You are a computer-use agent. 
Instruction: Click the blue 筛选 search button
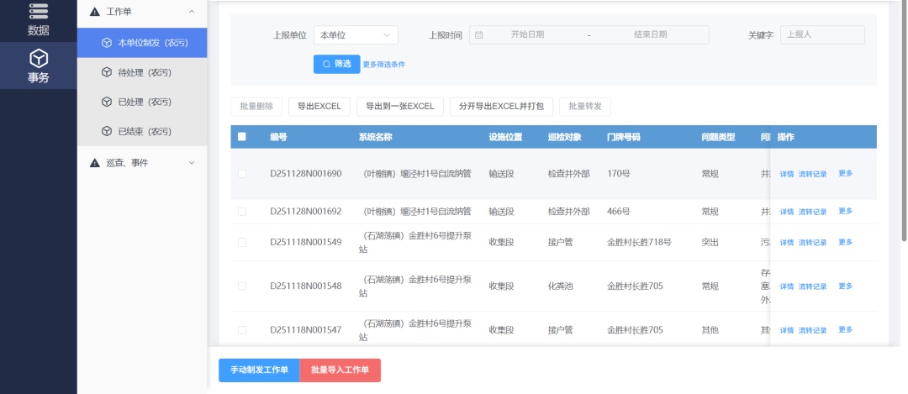pyautogui.click(x=336, y=64)
